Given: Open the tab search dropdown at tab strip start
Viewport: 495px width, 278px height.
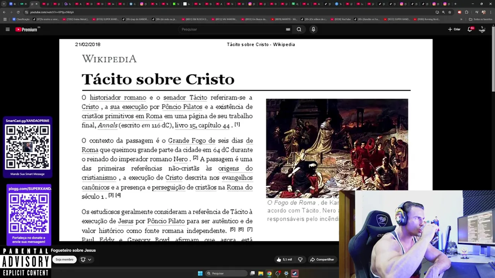Looking at the screenshot, I should tap(4, 4).
